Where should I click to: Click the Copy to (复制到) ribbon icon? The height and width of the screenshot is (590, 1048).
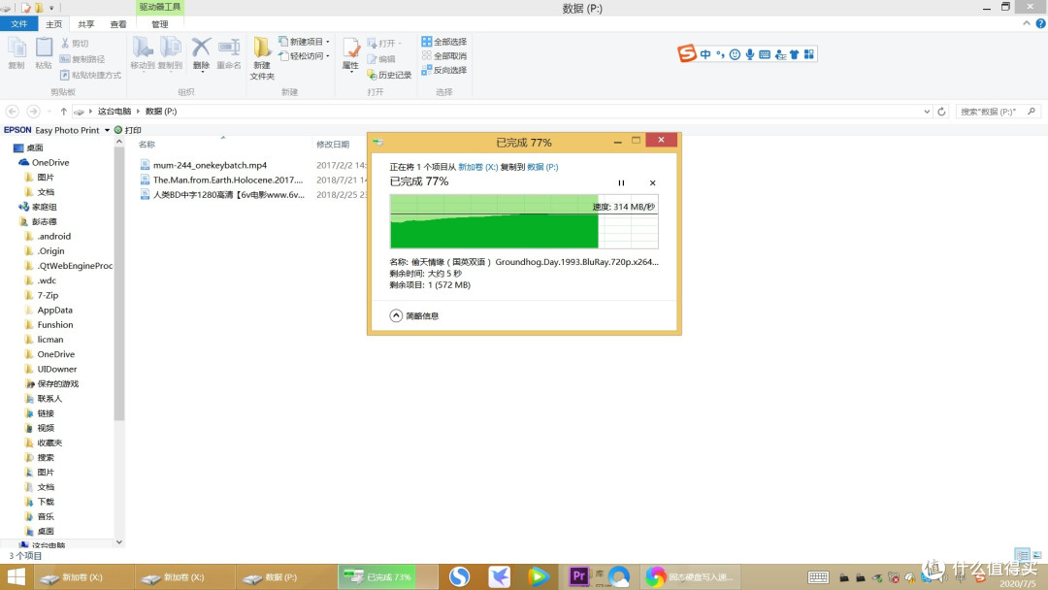click(171, 52)
